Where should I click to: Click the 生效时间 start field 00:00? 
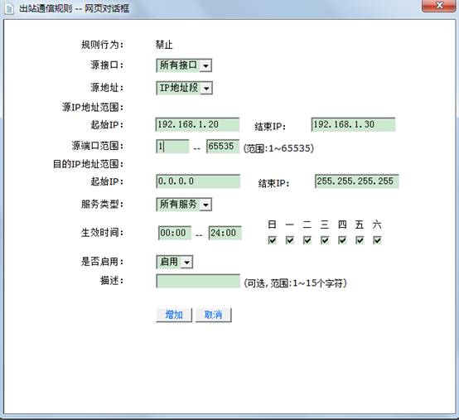point(175,233)
